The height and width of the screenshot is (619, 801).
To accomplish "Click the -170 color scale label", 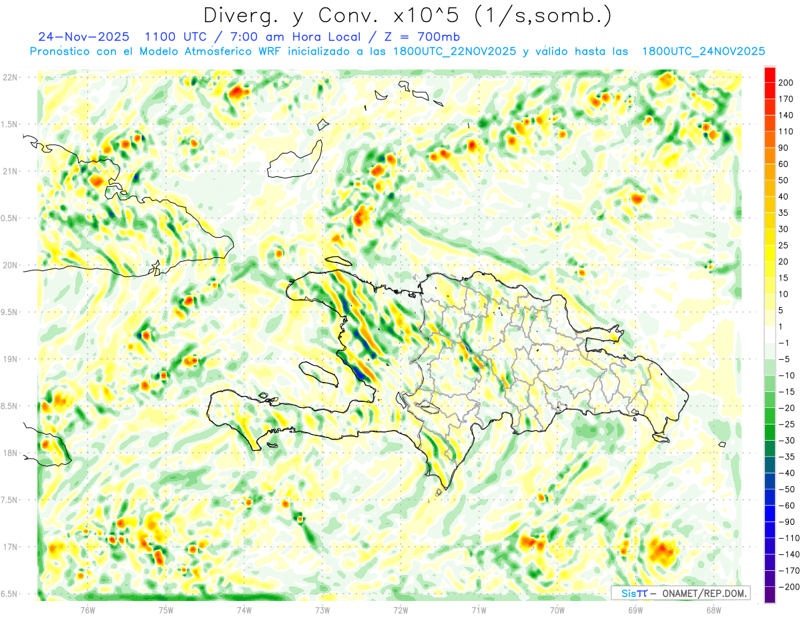I will coord(789,571).
